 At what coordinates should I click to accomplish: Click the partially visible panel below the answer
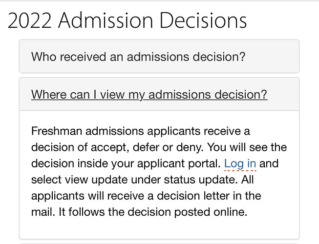(x=159, y=242)
